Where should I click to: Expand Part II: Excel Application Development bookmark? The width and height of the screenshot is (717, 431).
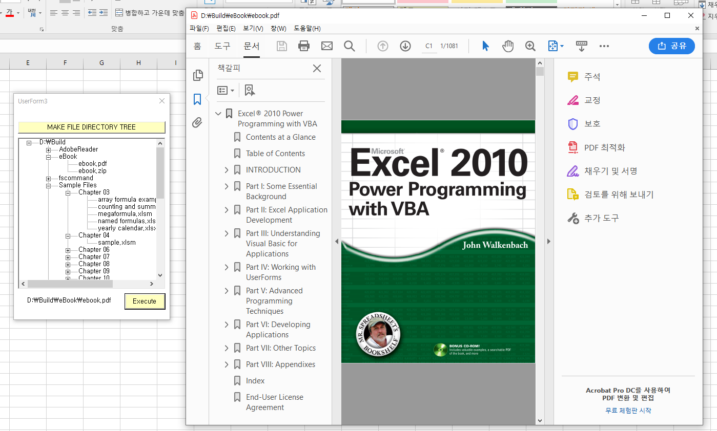tap(227, 210)
